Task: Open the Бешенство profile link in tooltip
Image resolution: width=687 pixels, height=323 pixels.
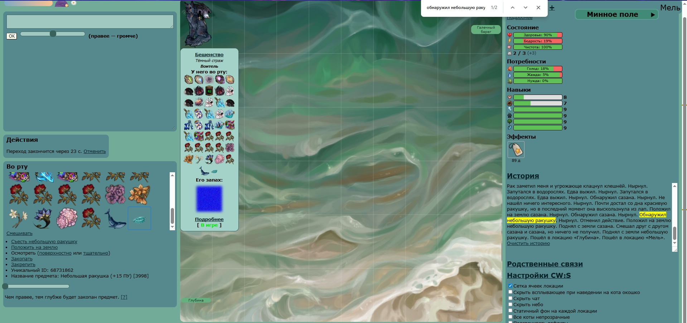Action: pos(209,55)
